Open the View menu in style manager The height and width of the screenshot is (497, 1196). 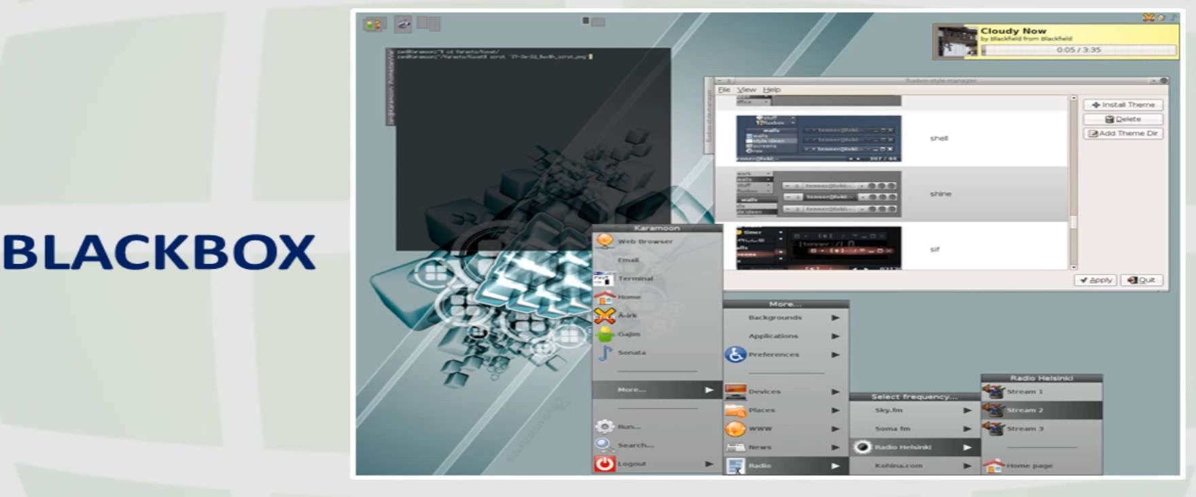coord(747,90)
